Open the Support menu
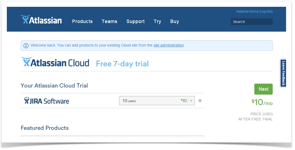 point(135,21)
